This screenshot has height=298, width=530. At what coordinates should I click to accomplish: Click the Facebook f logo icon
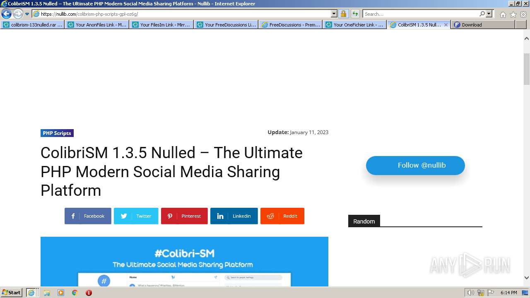coord(73,216)
